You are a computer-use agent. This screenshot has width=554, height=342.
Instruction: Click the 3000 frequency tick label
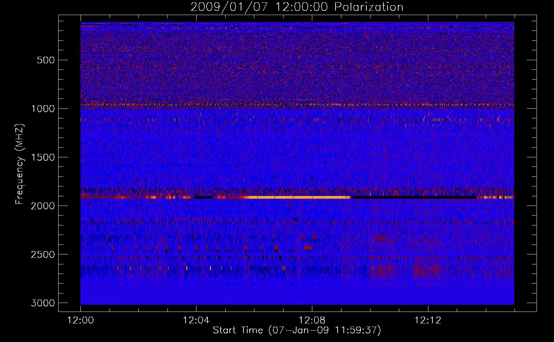[x=43, y=303]
